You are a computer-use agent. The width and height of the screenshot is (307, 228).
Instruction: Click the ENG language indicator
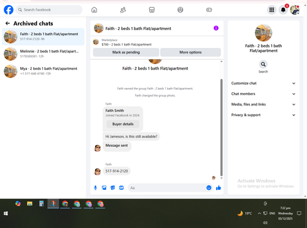click(272, 213)
